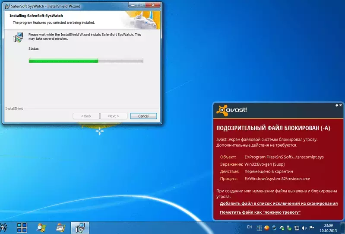The image size is (345, 234).
Task: Open the file manager taskbar icon
Action: pyautogui.click(x=60, y=228)
